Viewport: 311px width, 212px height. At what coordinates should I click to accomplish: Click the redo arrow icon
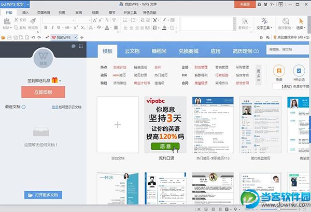point(39,37)
